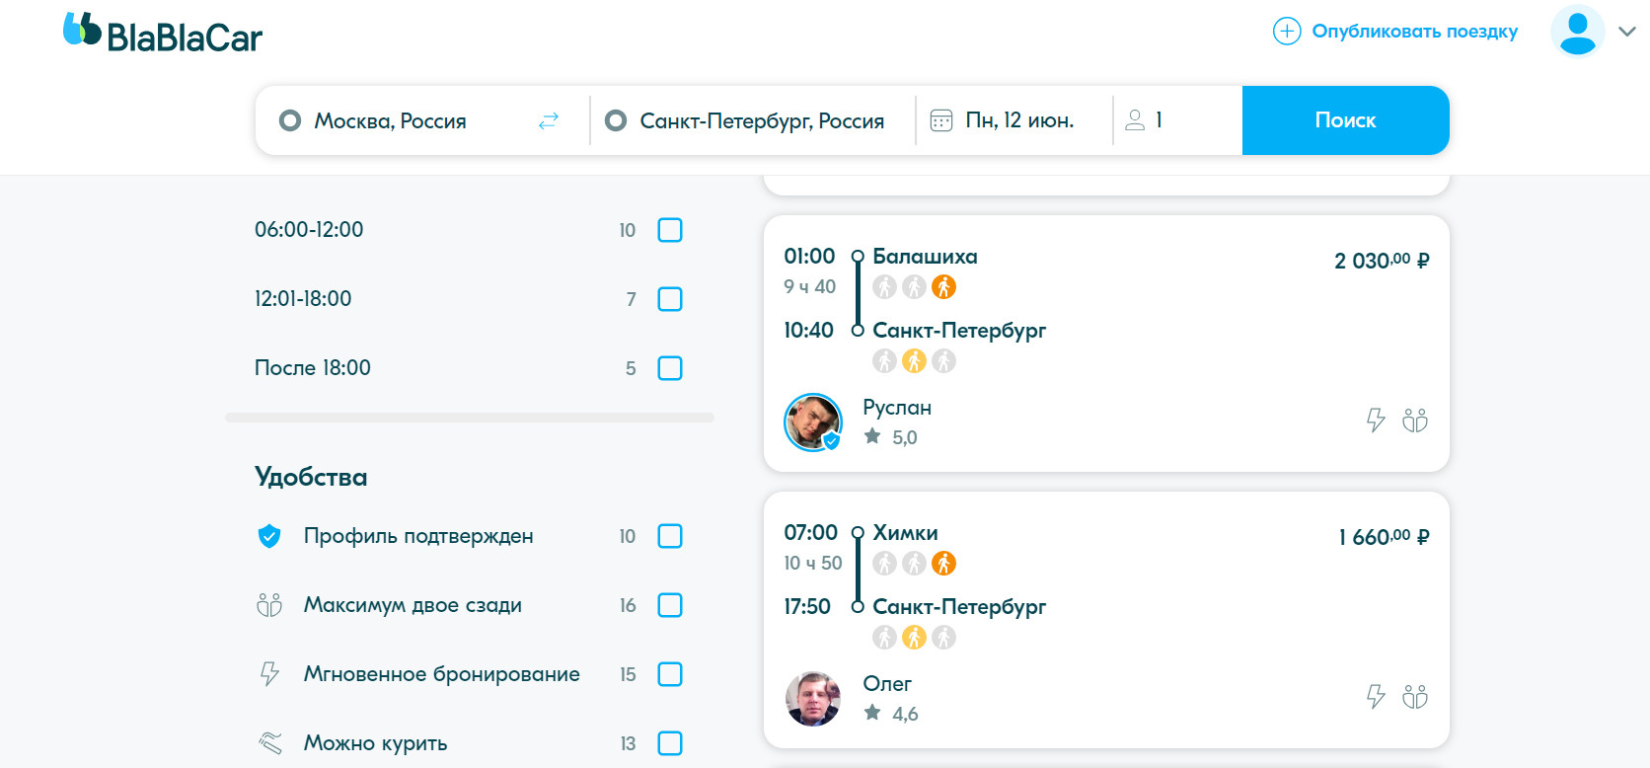Screen dimensions: 1650x768
Task: Click Опубликовать поездку link
Action: pyautogui.click(x=1414, y=32)
